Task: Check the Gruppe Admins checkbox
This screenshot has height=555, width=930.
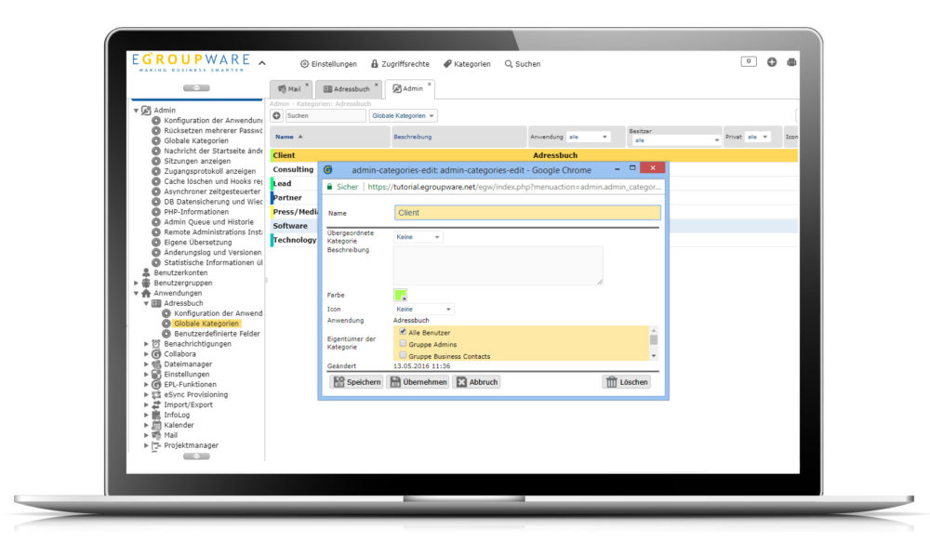Action: pyautogui.click(x=403, y=344)
